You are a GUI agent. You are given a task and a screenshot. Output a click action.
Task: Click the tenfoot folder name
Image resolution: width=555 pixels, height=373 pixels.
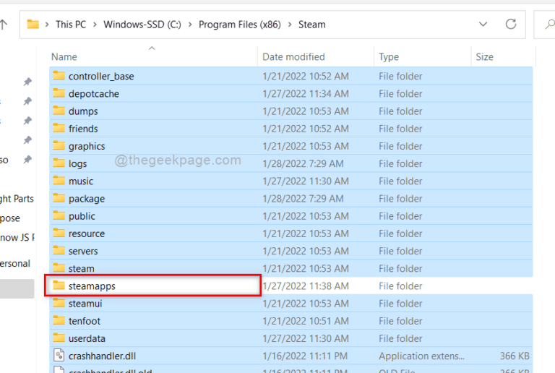85,321
